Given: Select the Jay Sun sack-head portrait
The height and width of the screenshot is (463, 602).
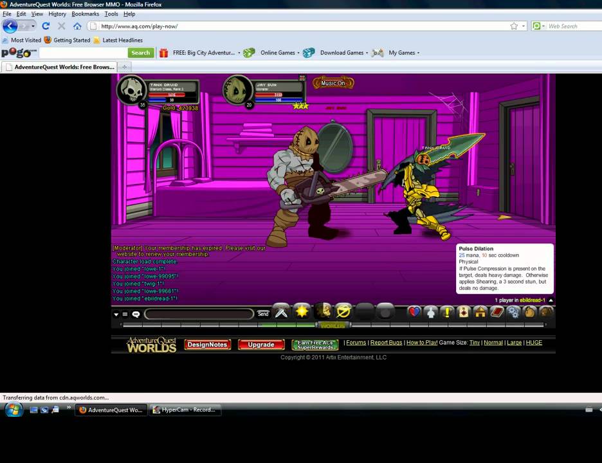Looking at the screenshot, I should 238,90.
